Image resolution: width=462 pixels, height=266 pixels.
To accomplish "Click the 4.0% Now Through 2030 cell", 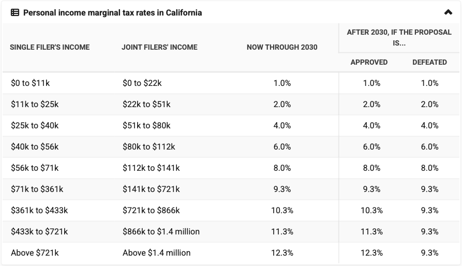I will point(282,125).
